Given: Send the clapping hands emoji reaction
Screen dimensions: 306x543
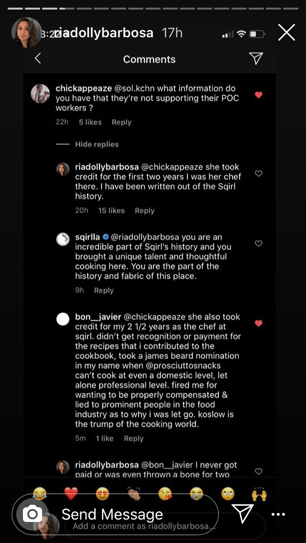Looking at the screenshot, I should coord(133,494).
